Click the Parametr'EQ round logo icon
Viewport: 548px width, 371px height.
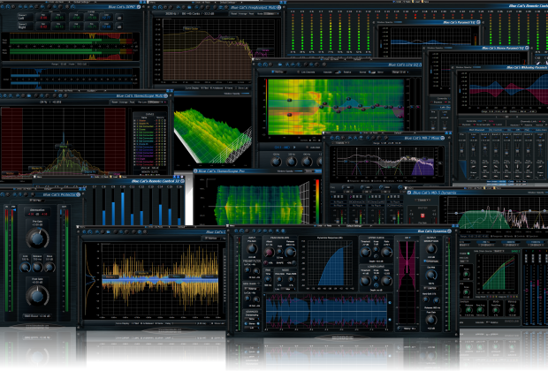478,22
